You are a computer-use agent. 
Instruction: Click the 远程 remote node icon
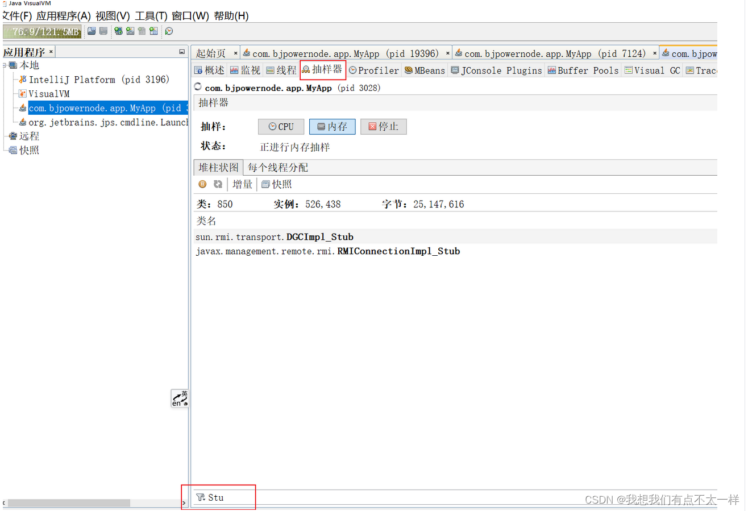click(13, 136)
